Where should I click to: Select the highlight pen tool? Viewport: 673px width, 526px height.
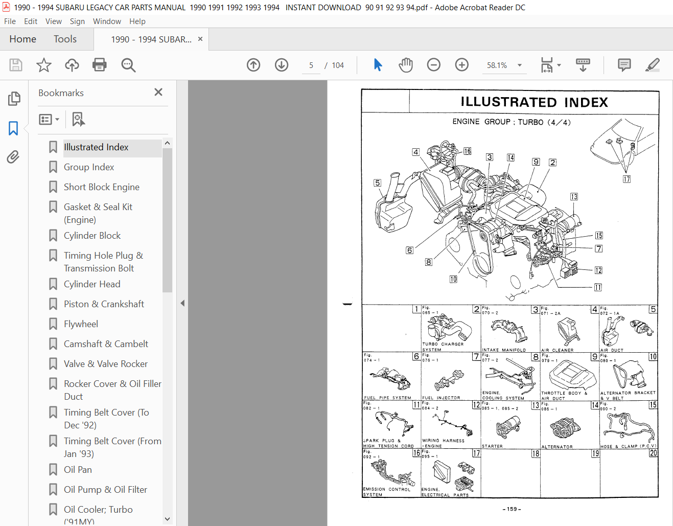point(653,65)
